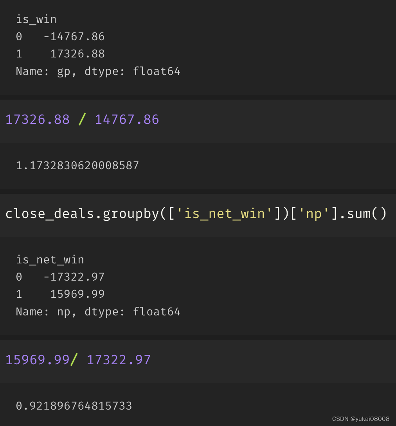Select the -17322.97 output value

74,277
